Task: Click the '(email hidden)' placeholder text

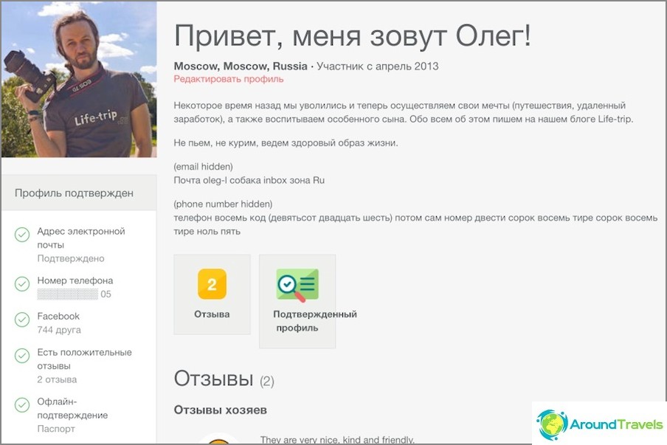Action: click(204, 167)
